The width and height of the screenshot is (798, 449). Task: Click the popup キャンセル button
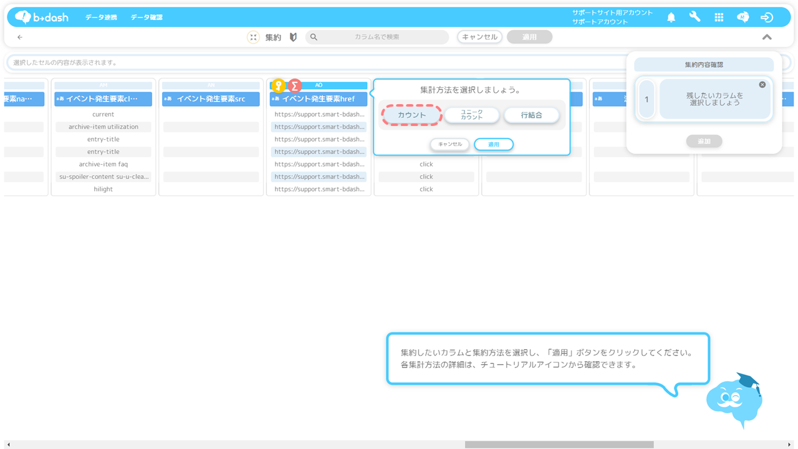point(450,144)
